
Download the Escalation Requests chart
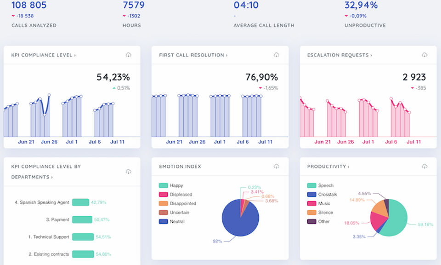[x=424, y=55]
